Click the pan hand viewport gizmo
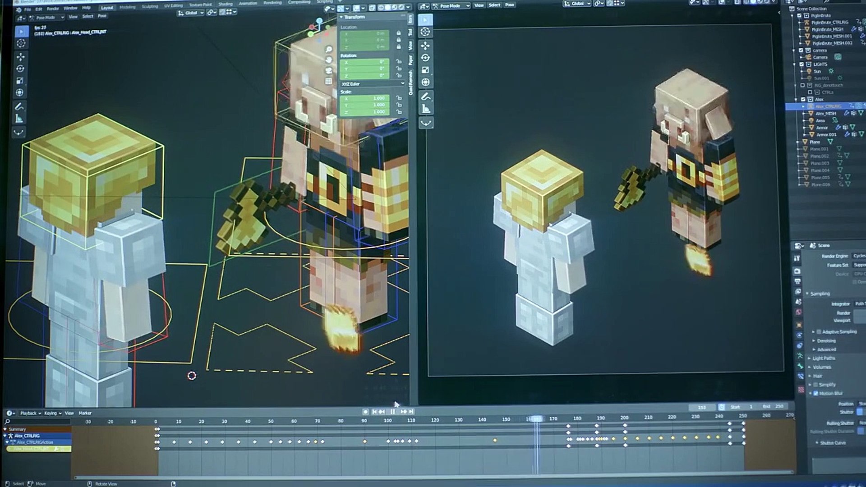866x487 pixels. tap(329, 60)
